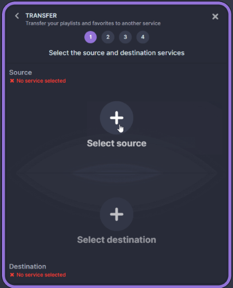The image size is (233, 288).
Task: Click the Select the source and destination services heading
Action: (116, 53)
